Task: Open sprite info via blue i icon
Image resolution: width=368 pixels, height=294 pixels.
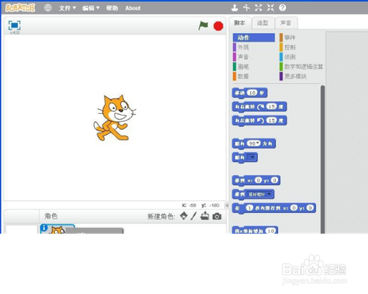Action: click(x=44, y=228)
